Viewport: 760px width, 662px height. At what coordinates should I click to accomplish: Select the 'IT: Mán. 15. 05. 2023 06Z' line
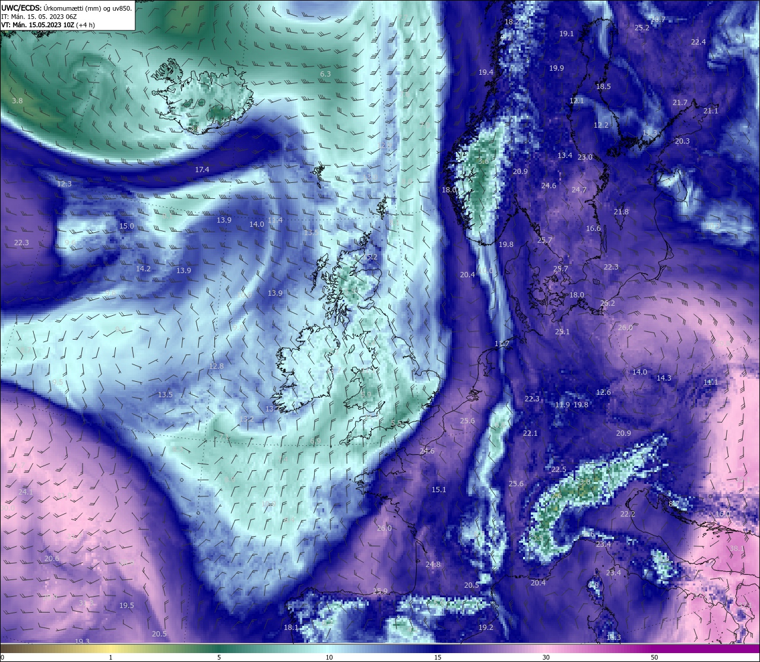pyautogui.click(x=39, y=17)
